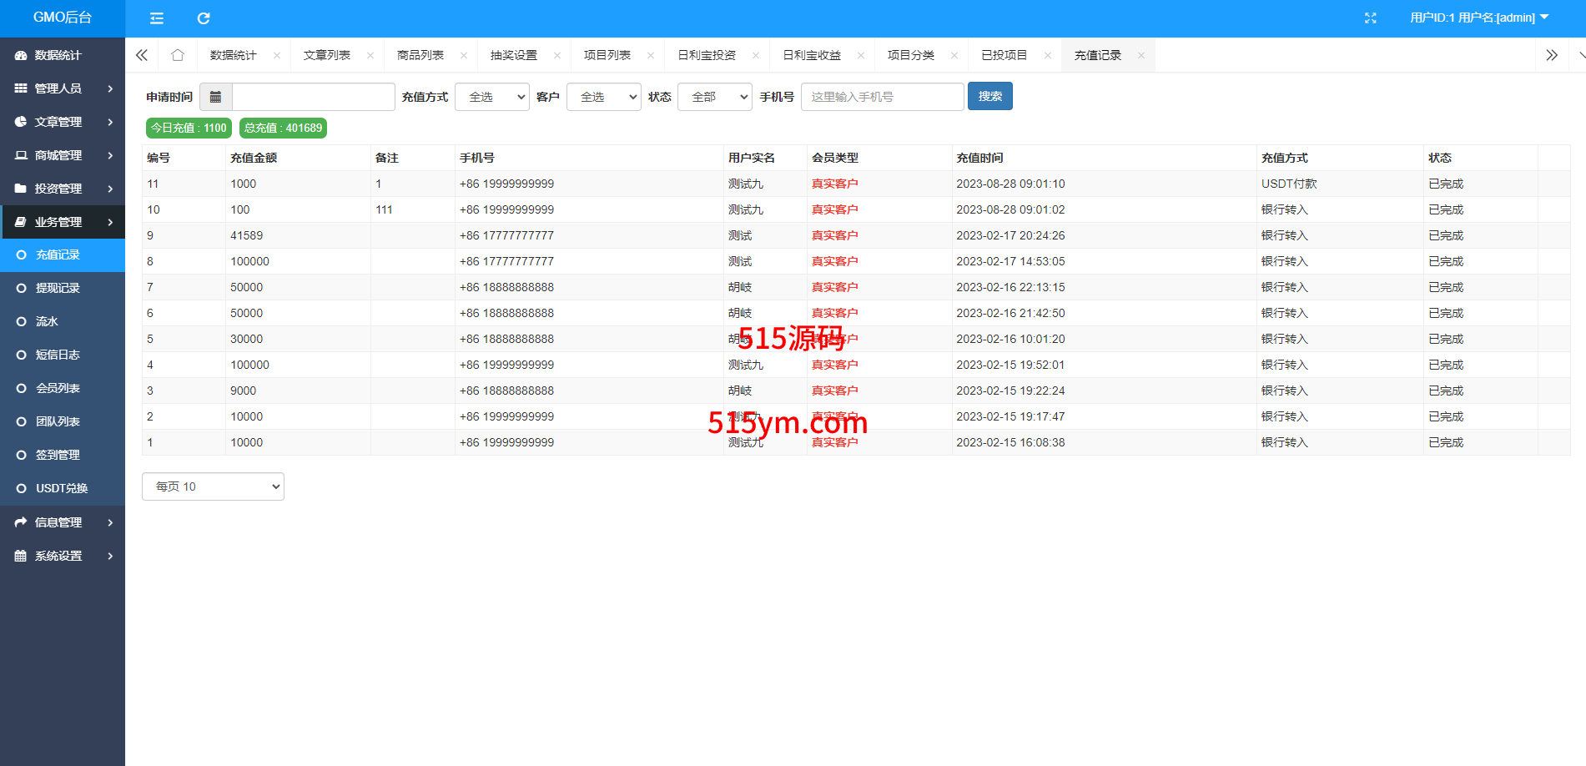Open 提现记录 in the sidebar
The height and width of the screenshot is (766, 1586).
[x=58, y=288]
